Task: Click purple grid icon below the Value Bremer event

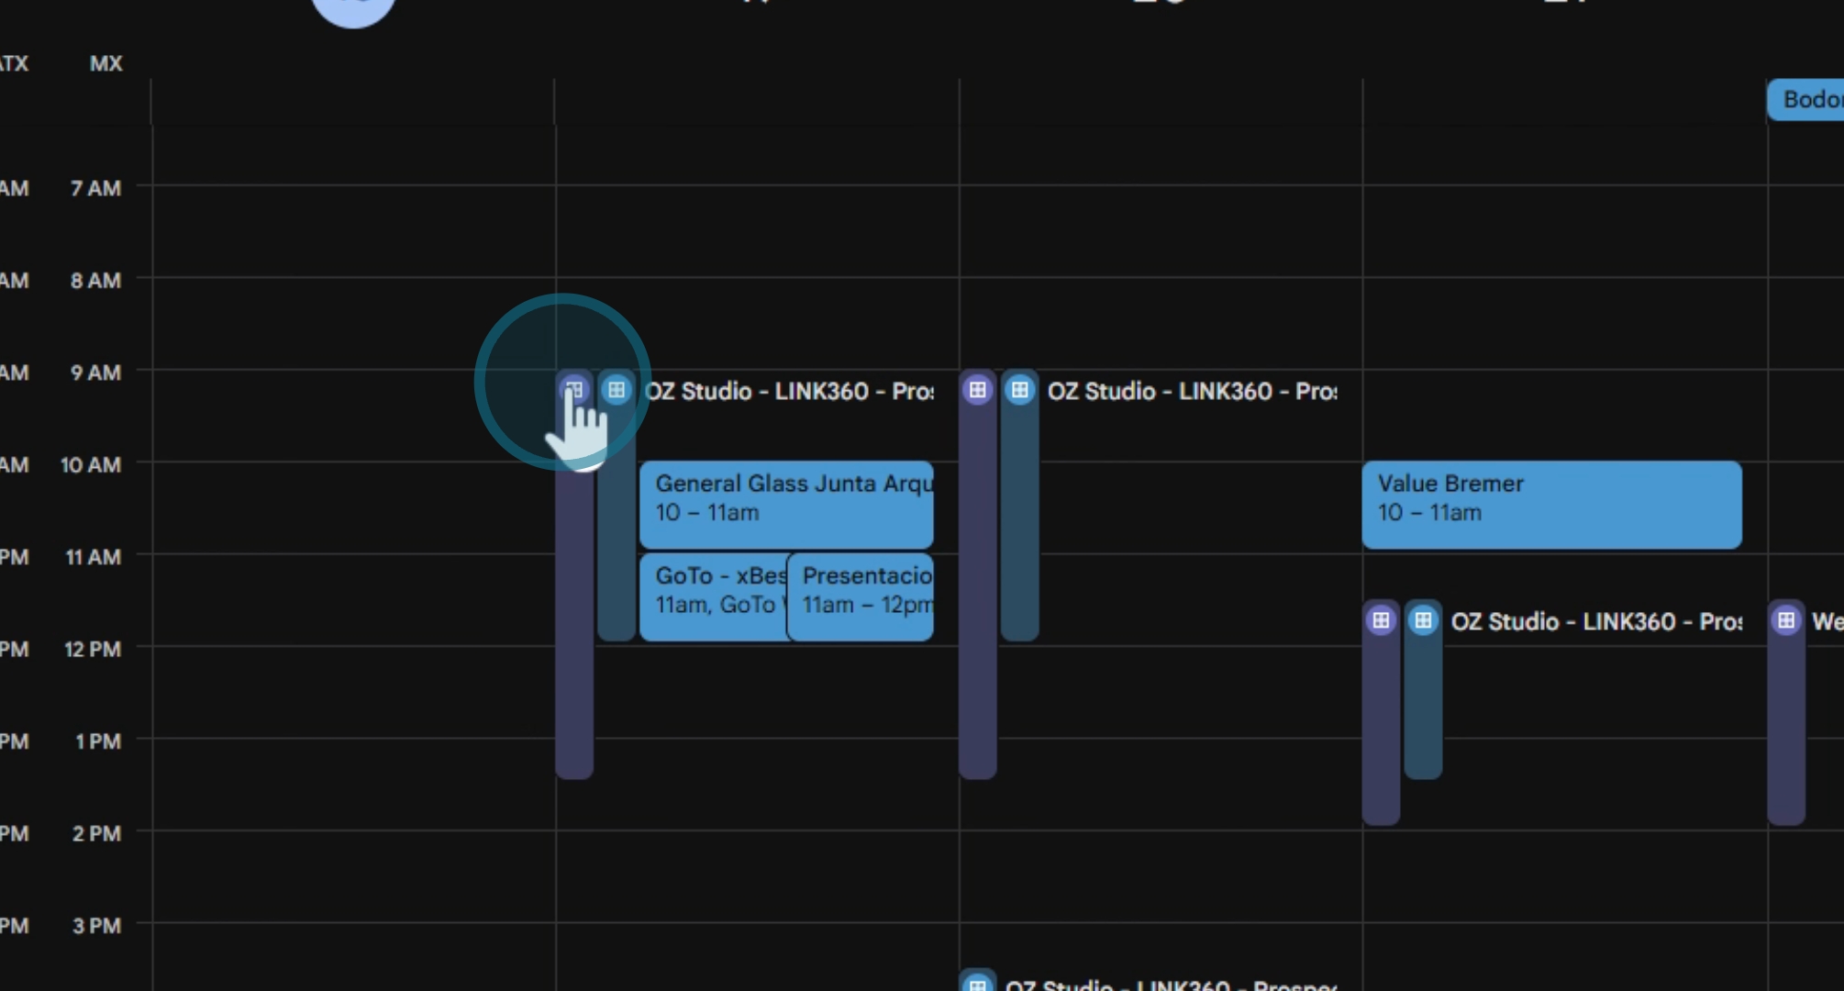Action: (x=1381, y=620)
